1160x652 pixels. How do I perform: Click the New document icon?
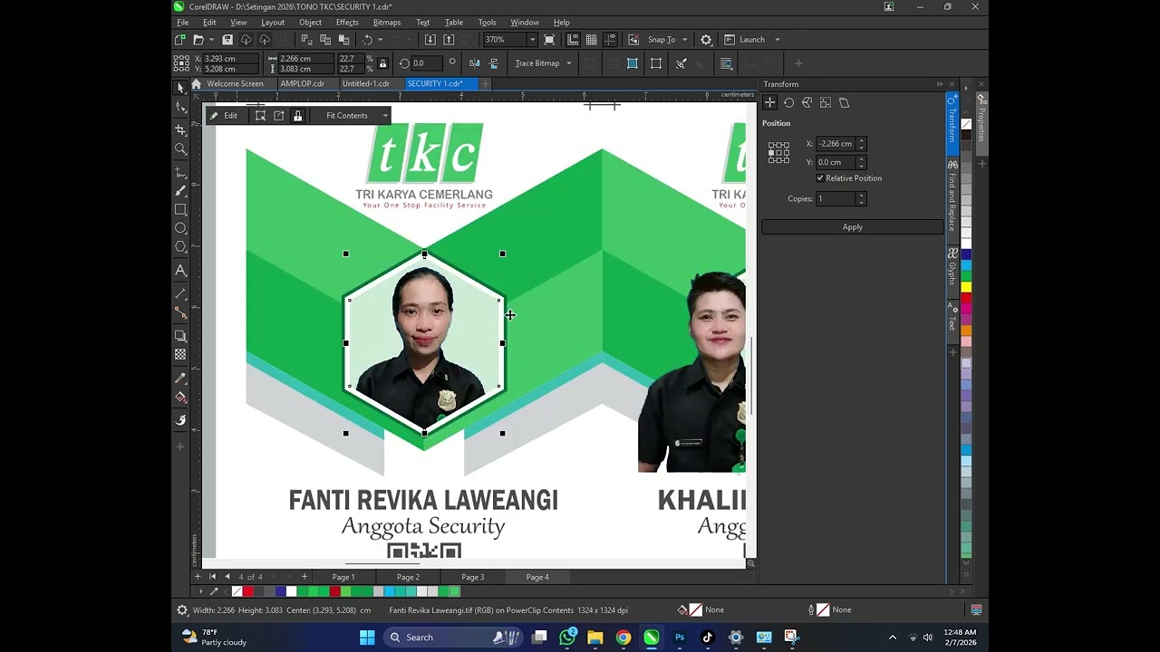click(x=180, y=40)
